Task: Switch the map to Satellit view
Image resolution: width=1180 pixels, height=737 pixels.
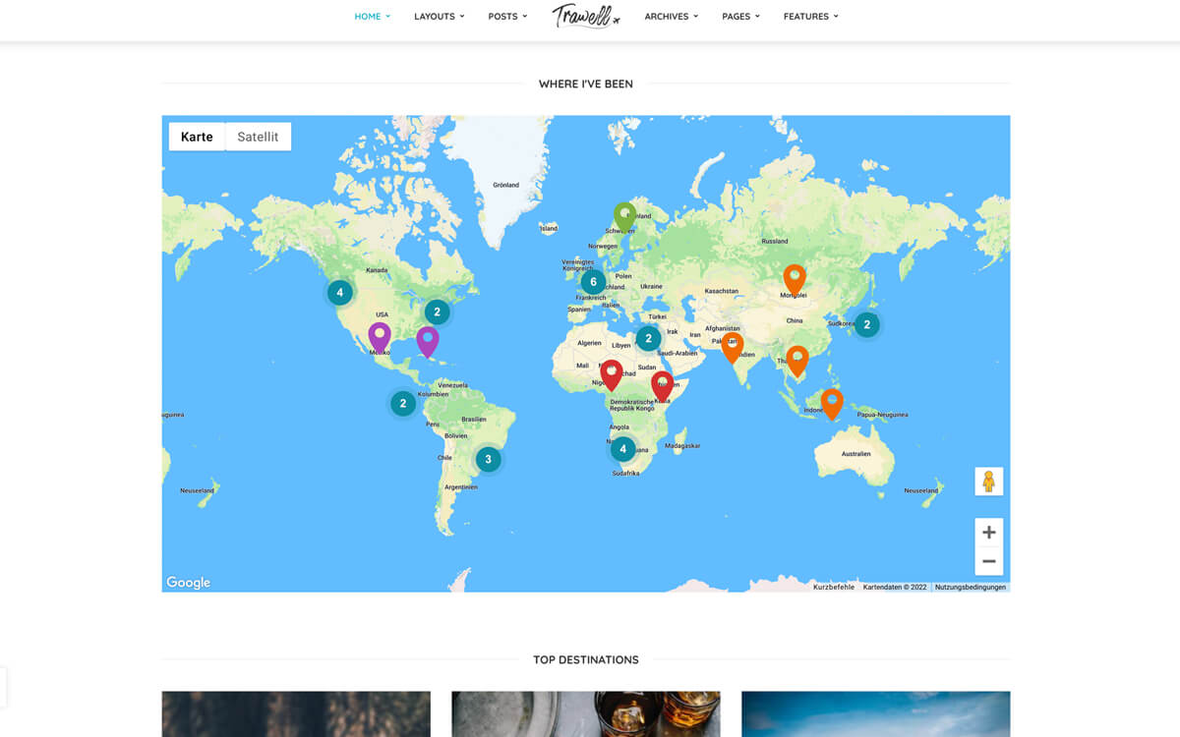Action: [x=258, y=137]
